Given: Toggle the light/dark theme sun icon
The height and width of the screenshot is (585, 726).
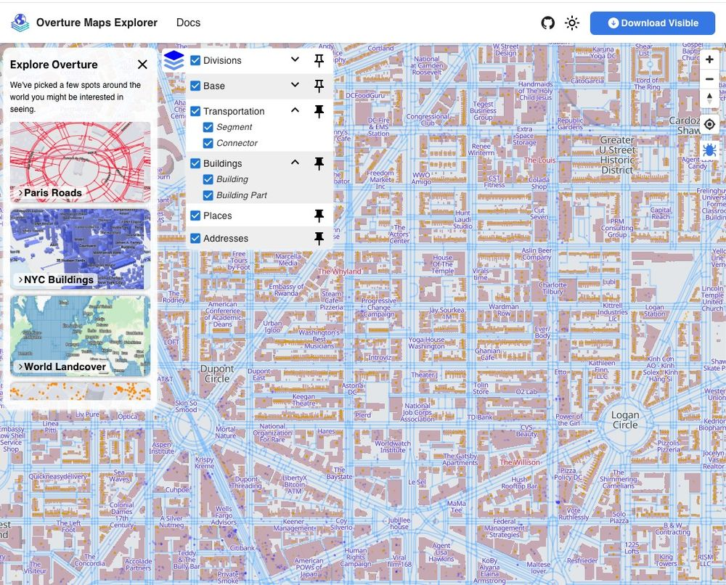Looking at the screenshot, I should [572, 22].
